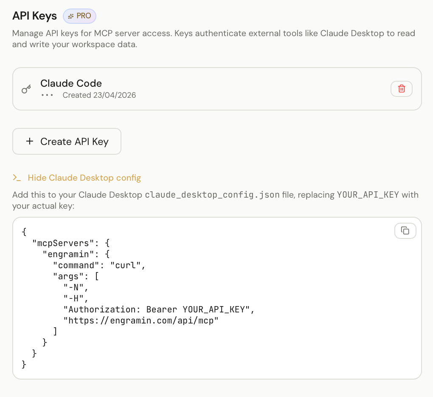This screenshot has height=397, width=433.
Task: Click the Created 23/04/2026 date text
Action: click(99, 95)
